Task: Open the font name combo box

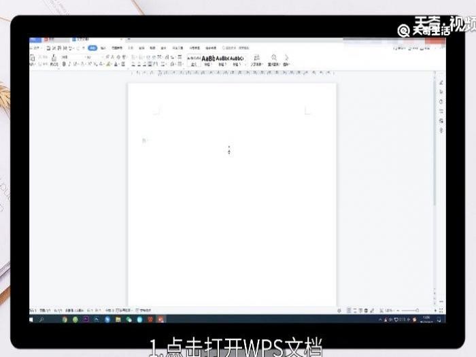Action: click(x=72, y=57)
